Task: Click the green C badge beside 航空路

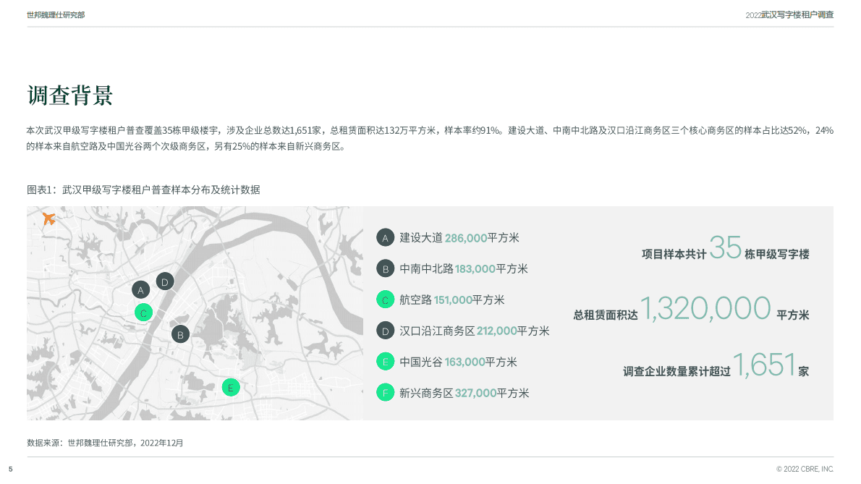Action: tap(385, 300)
